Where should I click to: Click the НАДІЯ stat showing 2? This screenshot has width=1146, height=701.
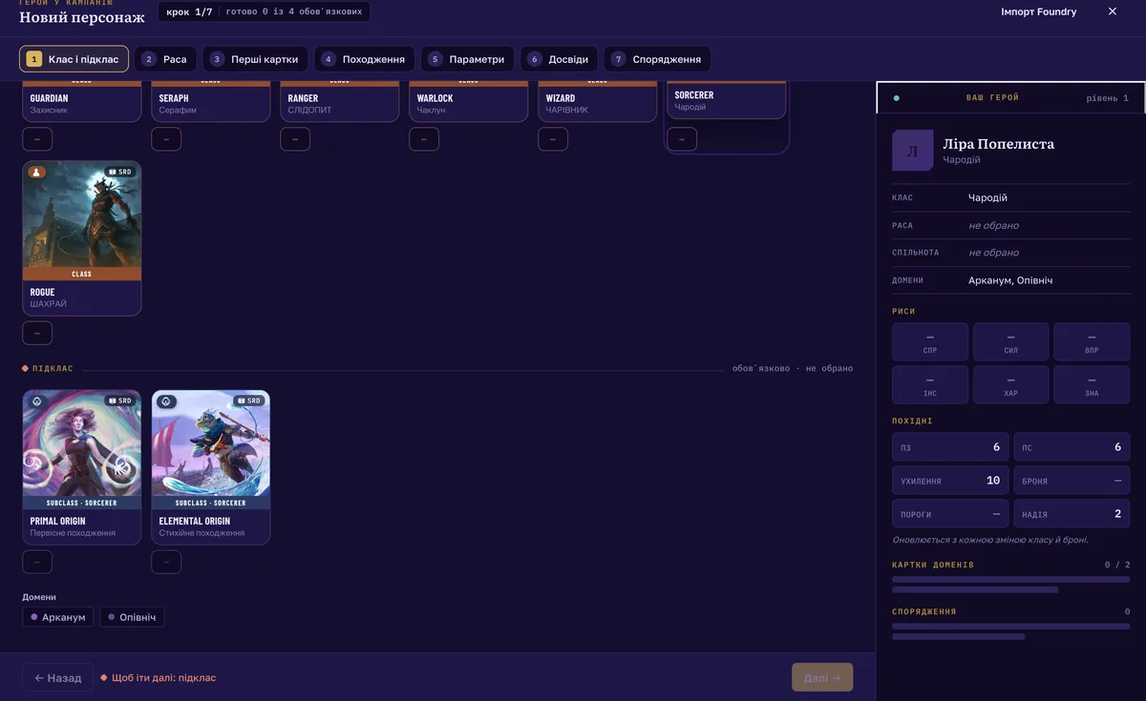(1072, 513)
